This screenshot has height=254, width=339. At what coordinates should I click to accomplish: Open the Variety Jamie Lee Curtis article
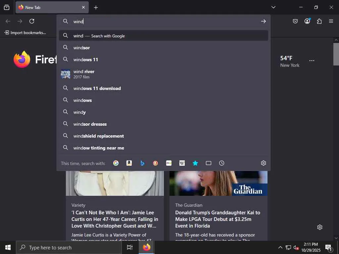tap(115, 219)
